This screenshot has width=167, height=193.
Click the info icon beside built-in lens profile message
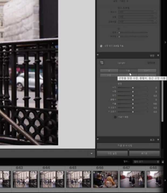point(101,46)
